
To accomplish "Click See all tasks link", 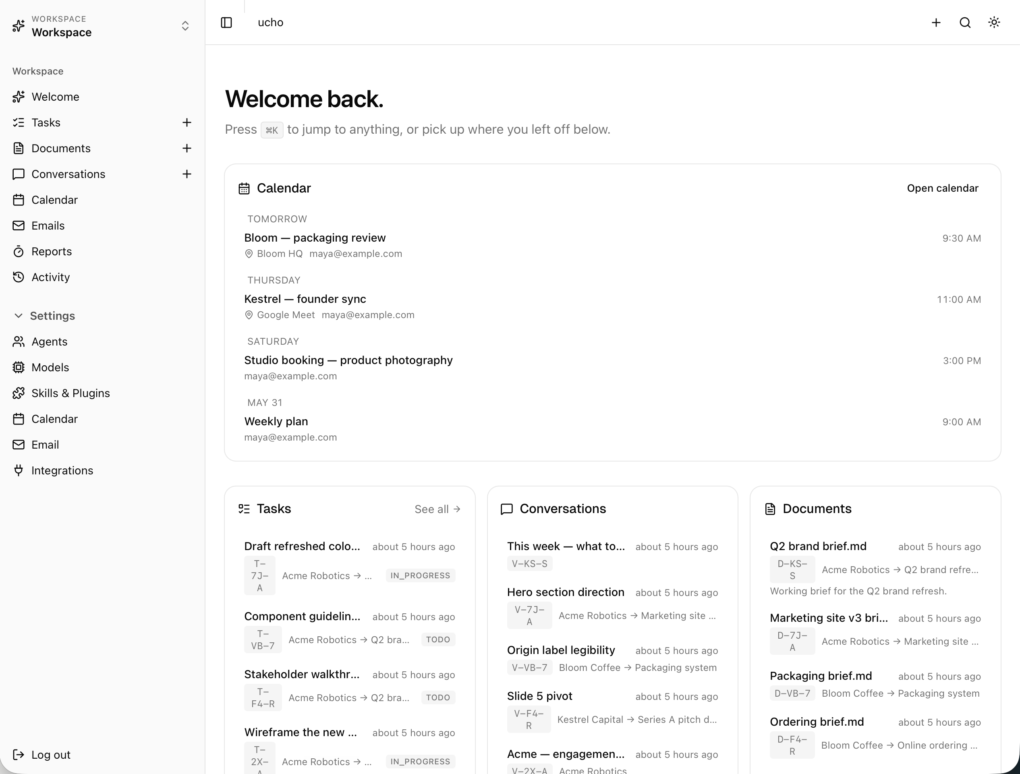I will click(x=437, y=509).
